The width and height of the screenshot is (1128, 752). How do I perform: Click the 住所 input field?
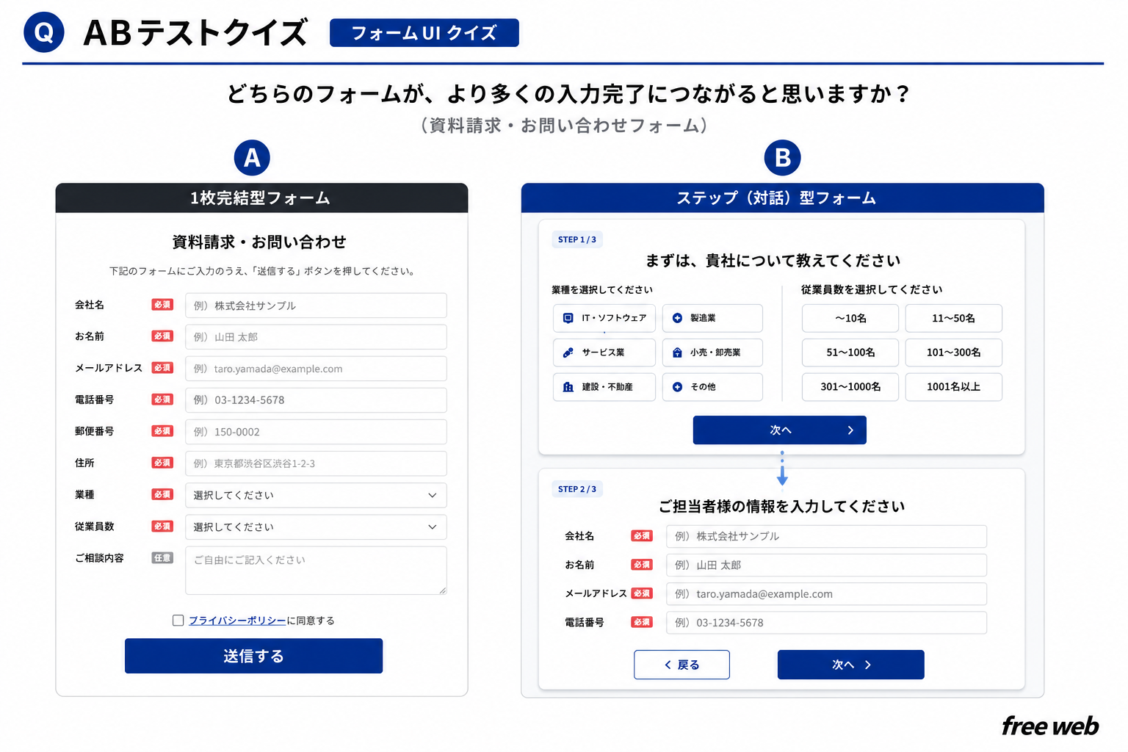316,463
